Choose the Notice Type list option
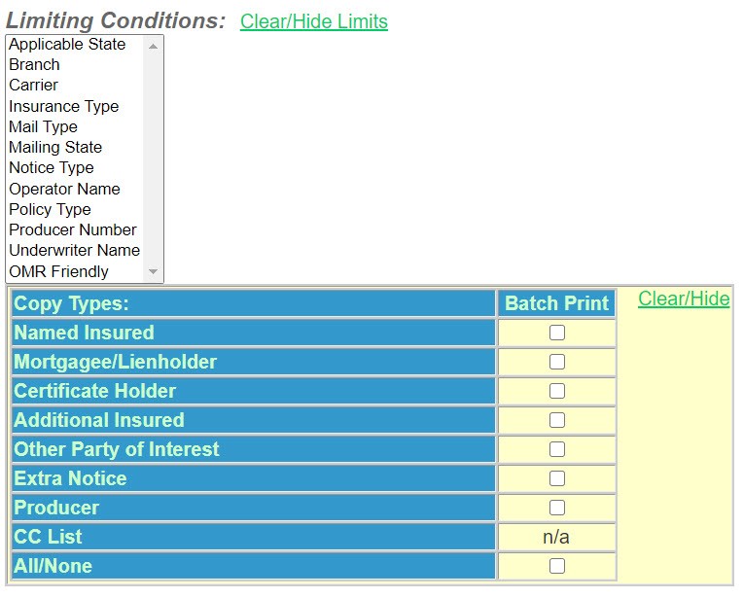 coord(51,167)
